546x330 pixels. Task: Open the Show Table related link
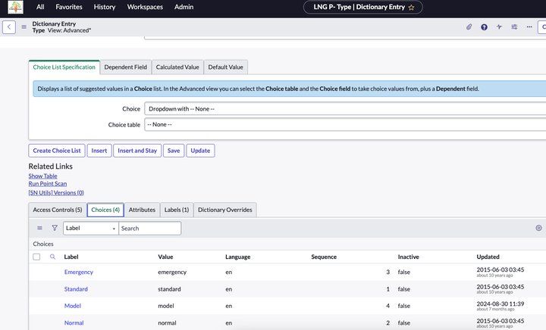pyautogui.click(x=42, y=176)
